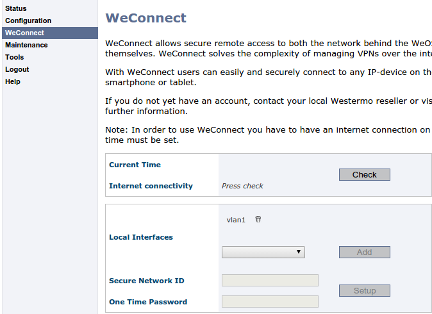The width and height of the screenshot is (432, 314).
Task: Click the One Time Password field
Action: point(270,301)
